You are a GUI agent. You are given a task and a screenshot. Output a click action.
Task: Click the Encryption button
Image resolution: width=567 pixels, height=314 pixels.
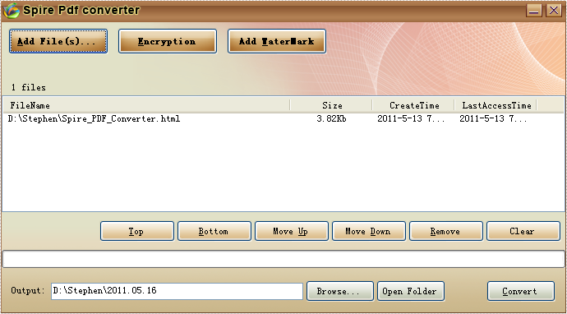(168, 41)
